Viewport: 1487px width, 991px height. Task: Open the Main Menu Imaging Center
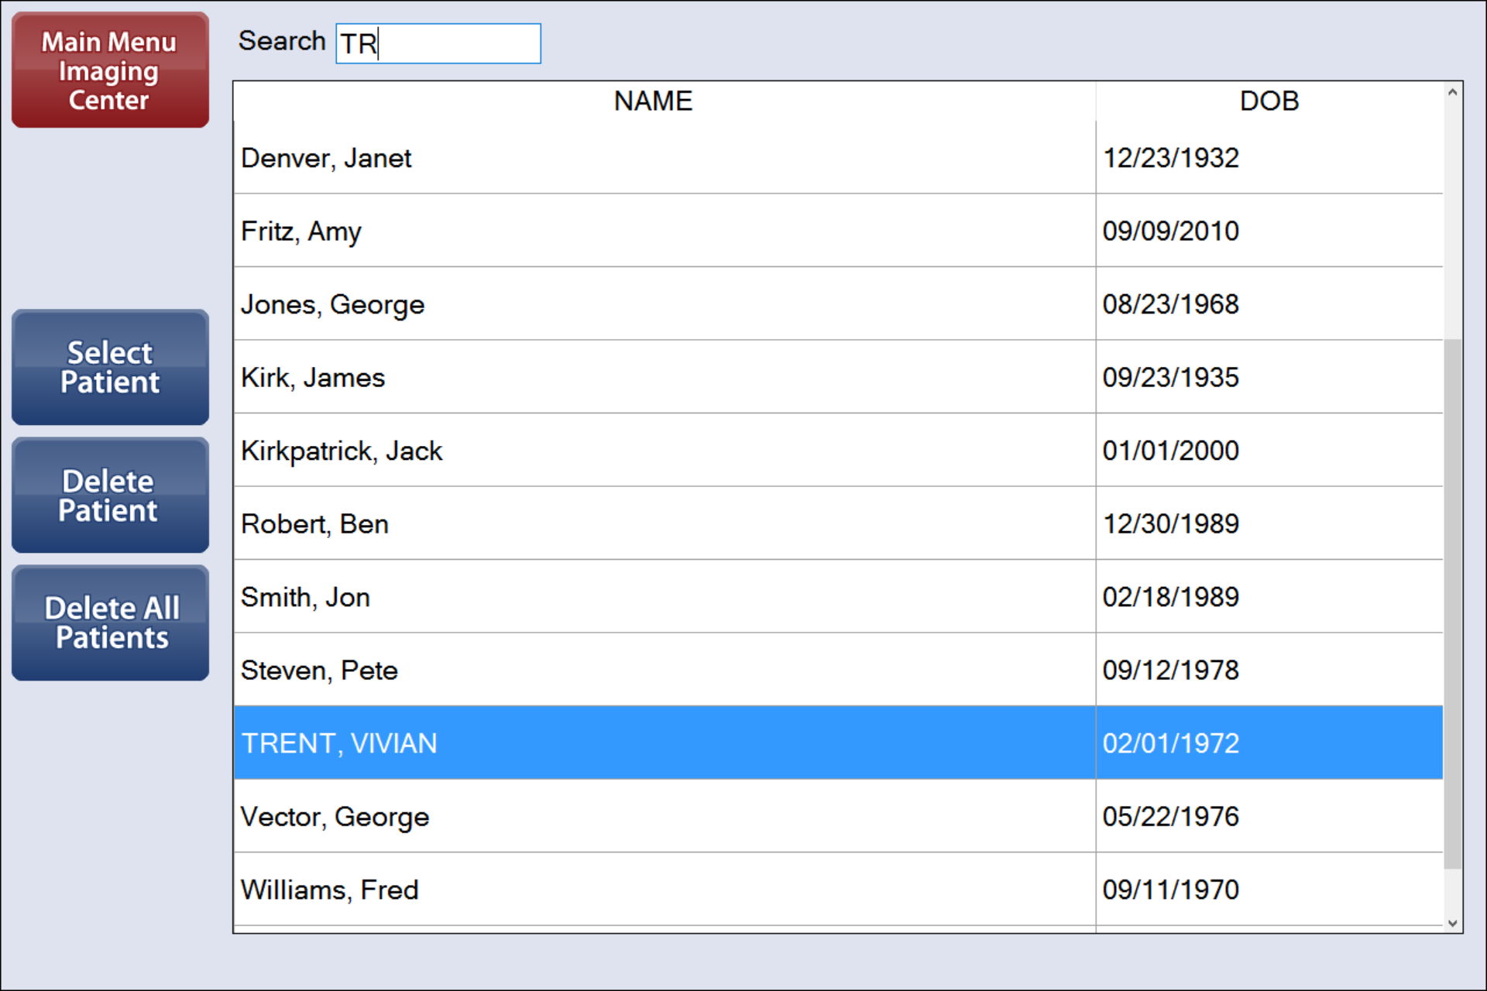tap(110, 70)
